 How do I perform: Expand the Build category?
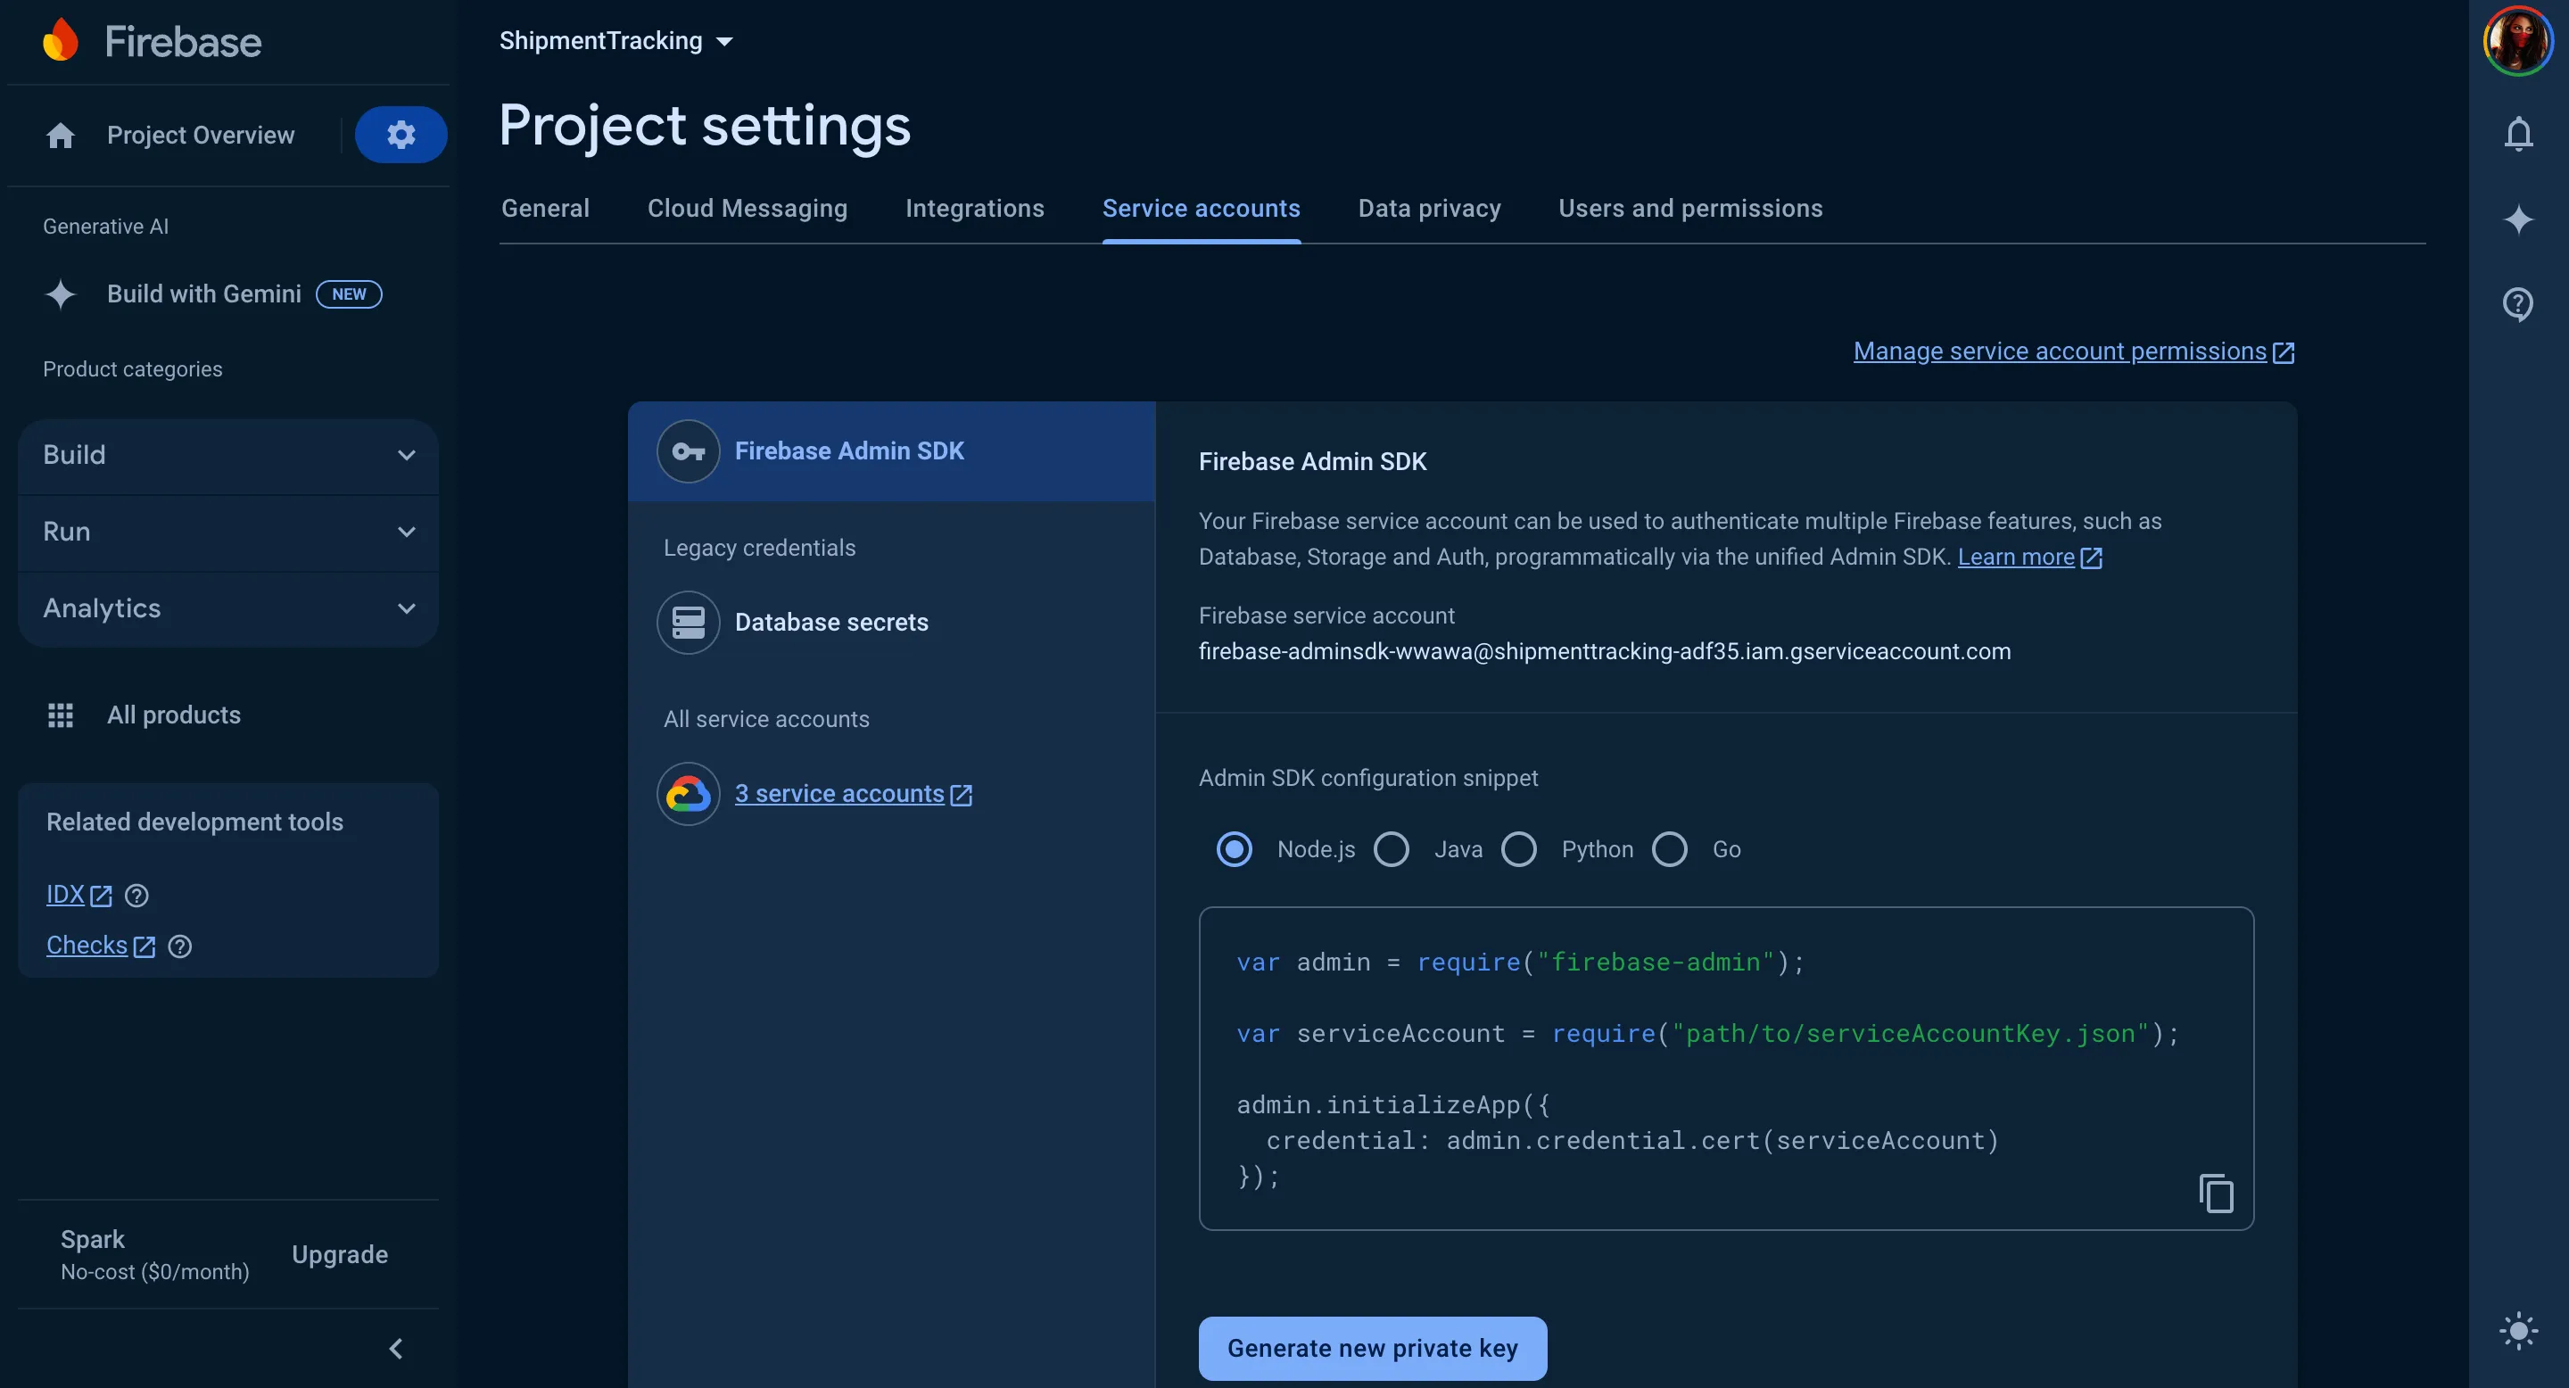(228, 455)
